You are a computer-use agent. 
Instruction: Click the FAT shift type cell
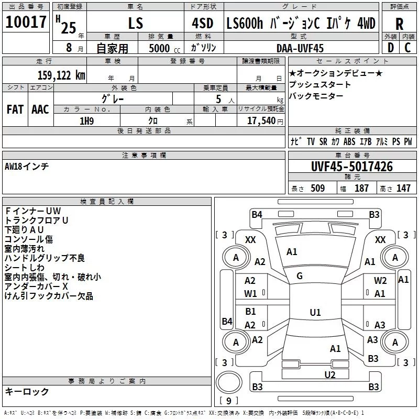point(15,109)
